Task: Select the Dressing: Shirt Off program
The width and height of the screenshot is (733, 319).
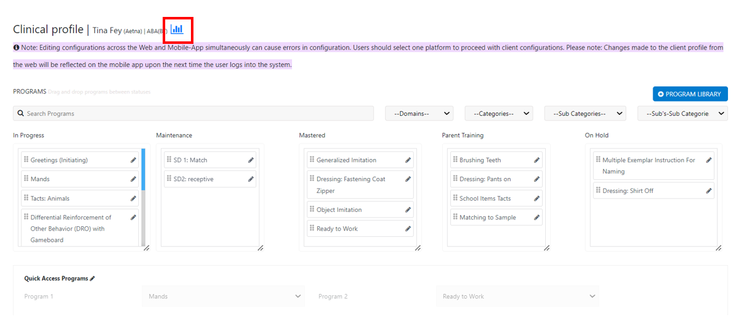Action: 628,191
